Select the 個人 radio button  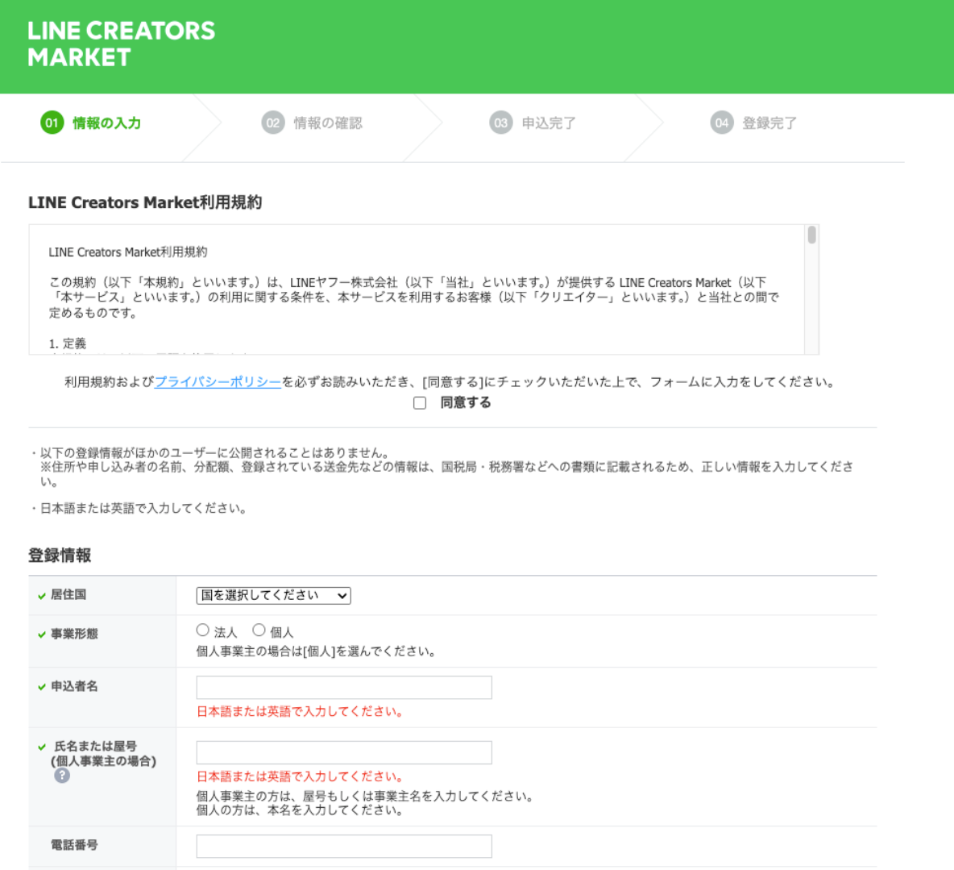(x=259, y=631)
